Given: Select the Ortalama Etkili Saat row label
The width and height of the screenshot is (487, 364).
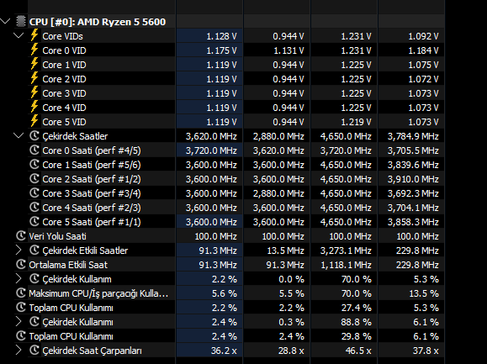Looking at the screenshot, I should [x=68, y=265].
